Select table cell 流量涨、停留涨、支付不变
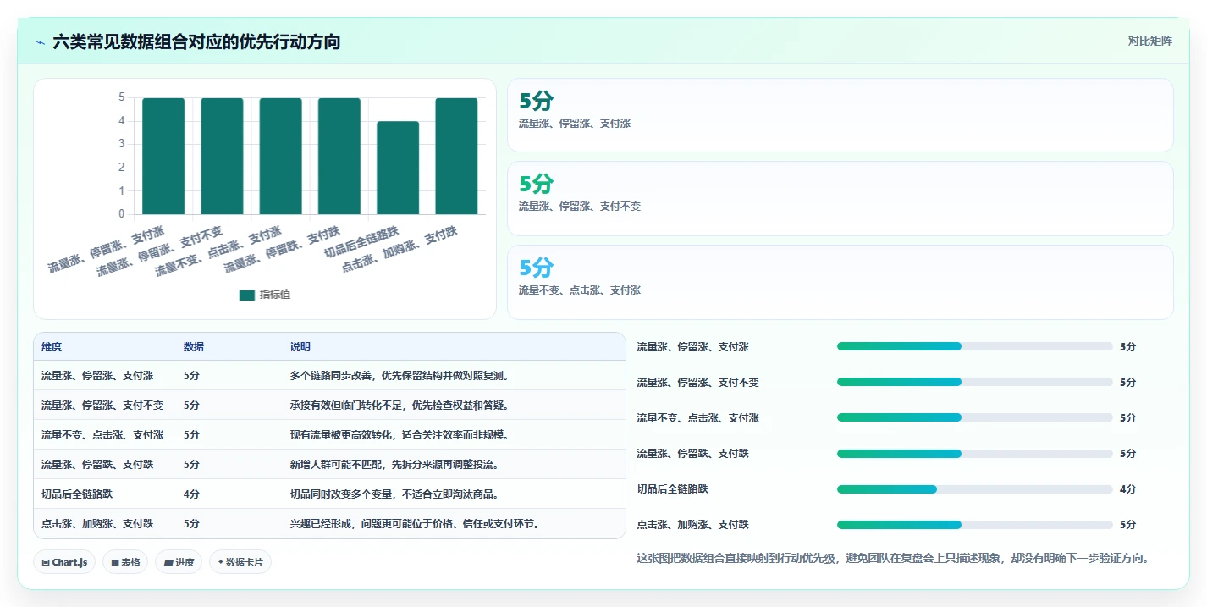Image resolution: width=1207 pixels, height=607 pixels. coord(102,406)
